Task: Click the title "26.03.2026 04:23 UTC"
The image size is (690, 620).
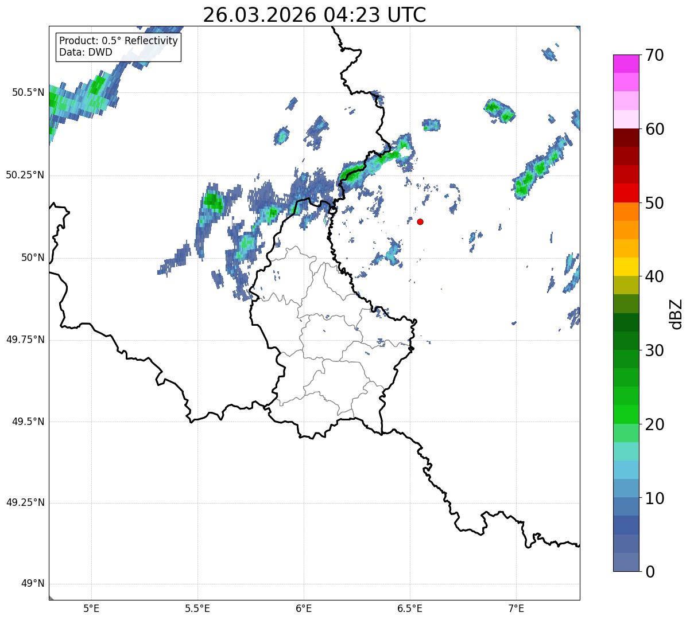Action: click(x=315, y=15)
